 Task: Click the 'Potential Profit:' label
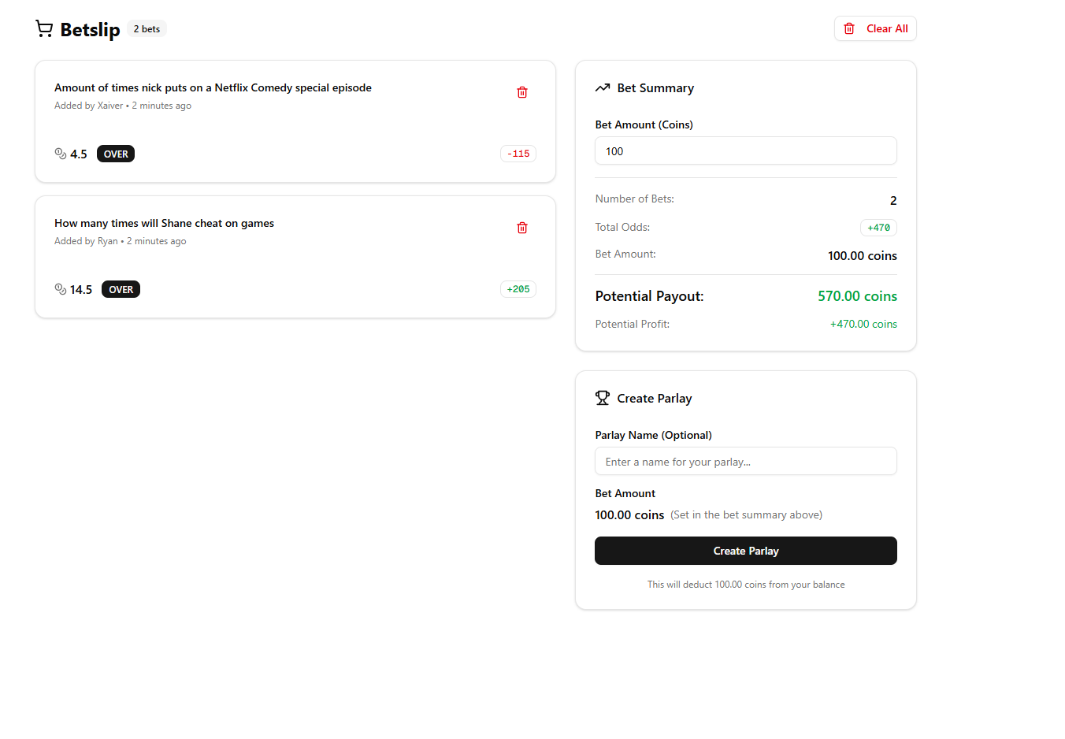(x=632, y=324)
